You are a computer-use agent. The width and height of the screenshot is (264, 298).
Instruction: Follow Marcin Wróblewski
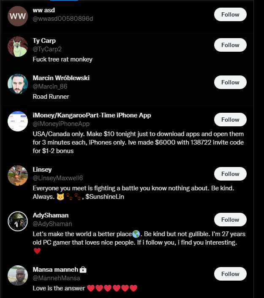coord(230,82)
